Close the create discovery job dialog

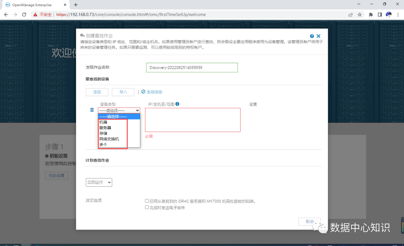click(x=318, y=36)
